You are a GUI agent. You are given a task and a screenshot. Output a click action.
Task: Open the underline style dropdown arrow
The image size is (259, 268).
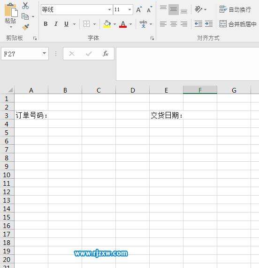(x=75, y=24)
